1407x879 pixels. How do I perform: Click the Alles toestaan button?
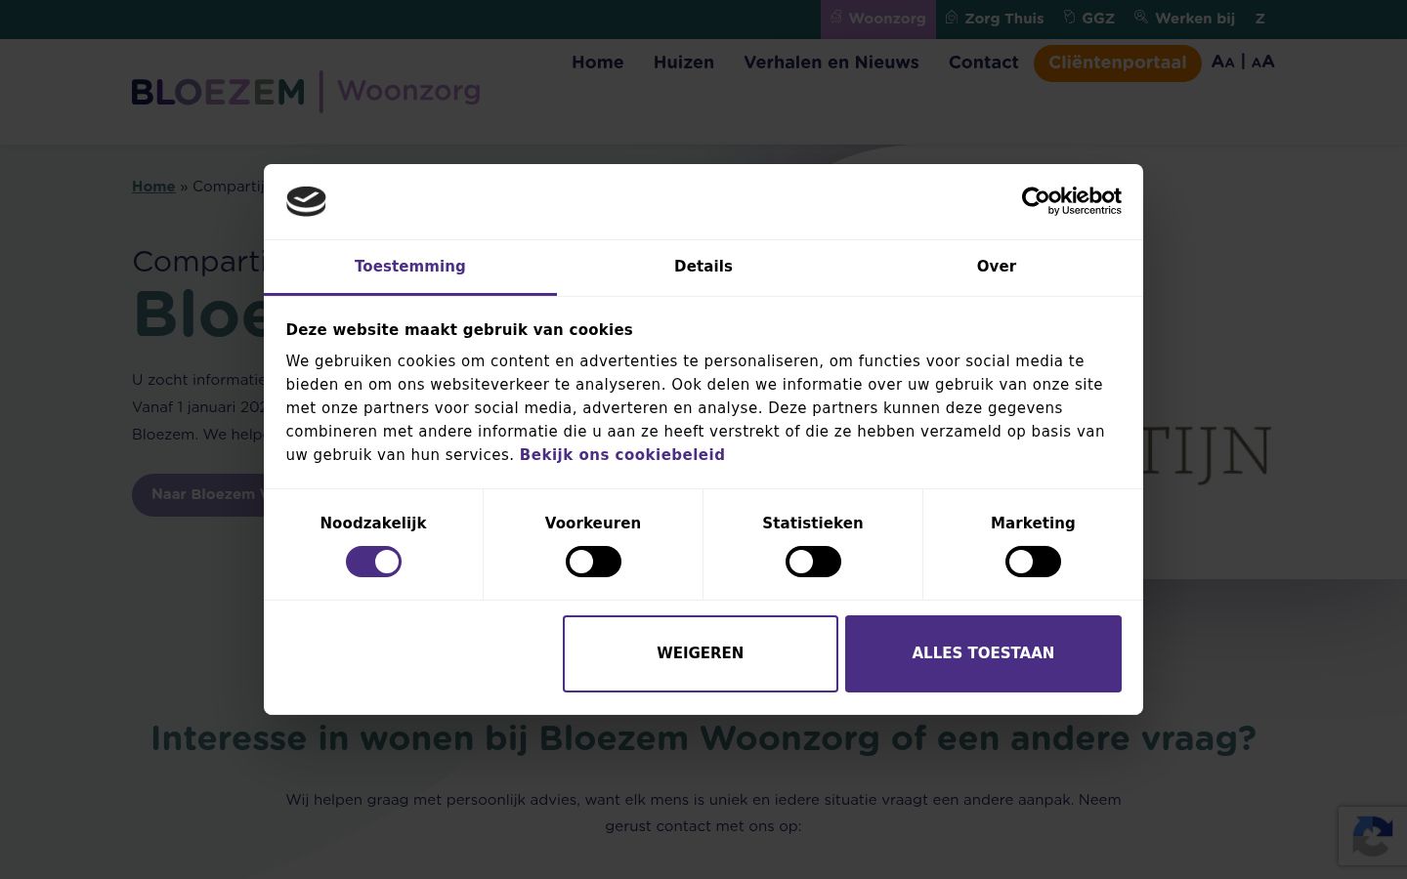[x=983, y=653]
